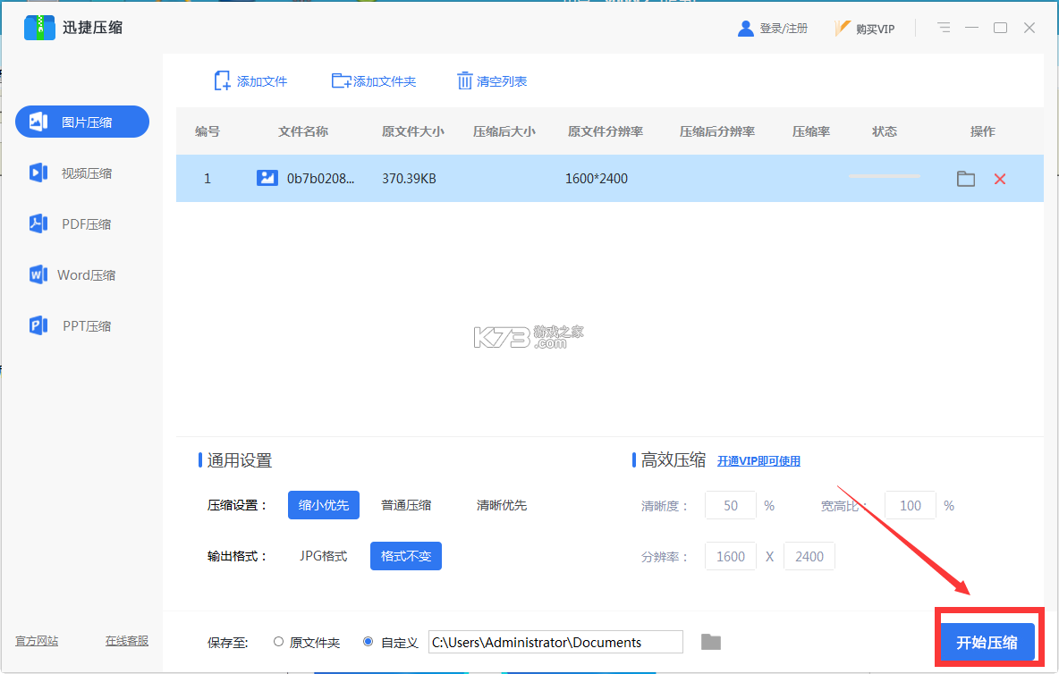The image size is (1059, 674).
Task: Open the 购买VIP purchase option
Action: [x=865, y=29]
